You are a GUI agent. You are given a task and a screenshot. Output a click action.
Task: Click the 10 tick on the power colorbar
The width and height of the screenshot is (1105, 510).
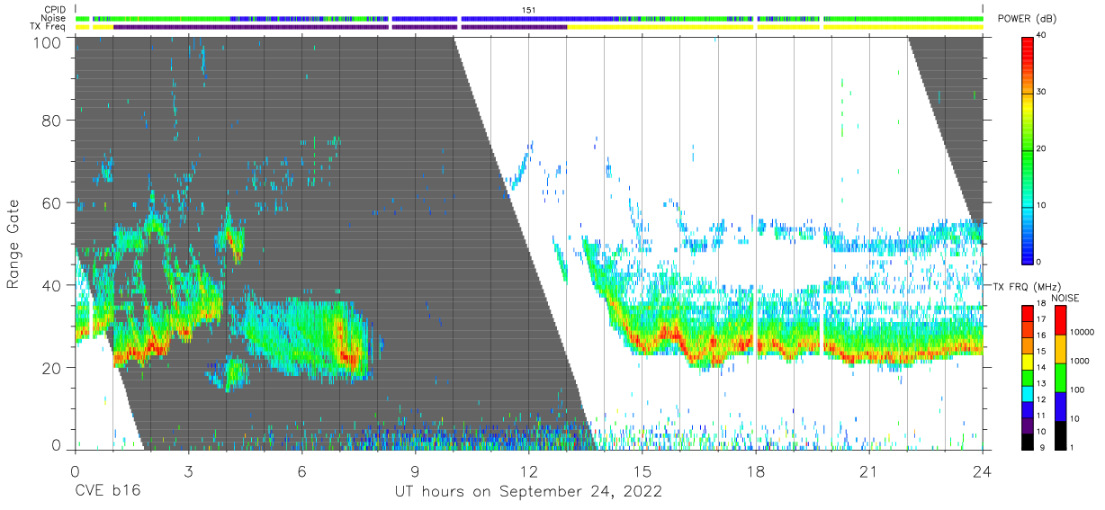pyautogui.click(x=1043, y=205)
